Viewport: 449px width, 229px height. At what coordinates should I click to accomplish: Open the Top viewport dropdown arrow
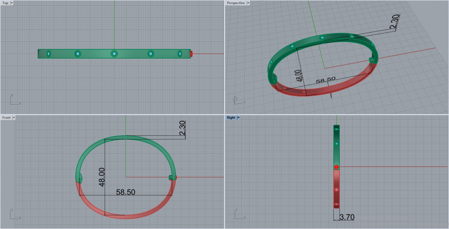12,3
